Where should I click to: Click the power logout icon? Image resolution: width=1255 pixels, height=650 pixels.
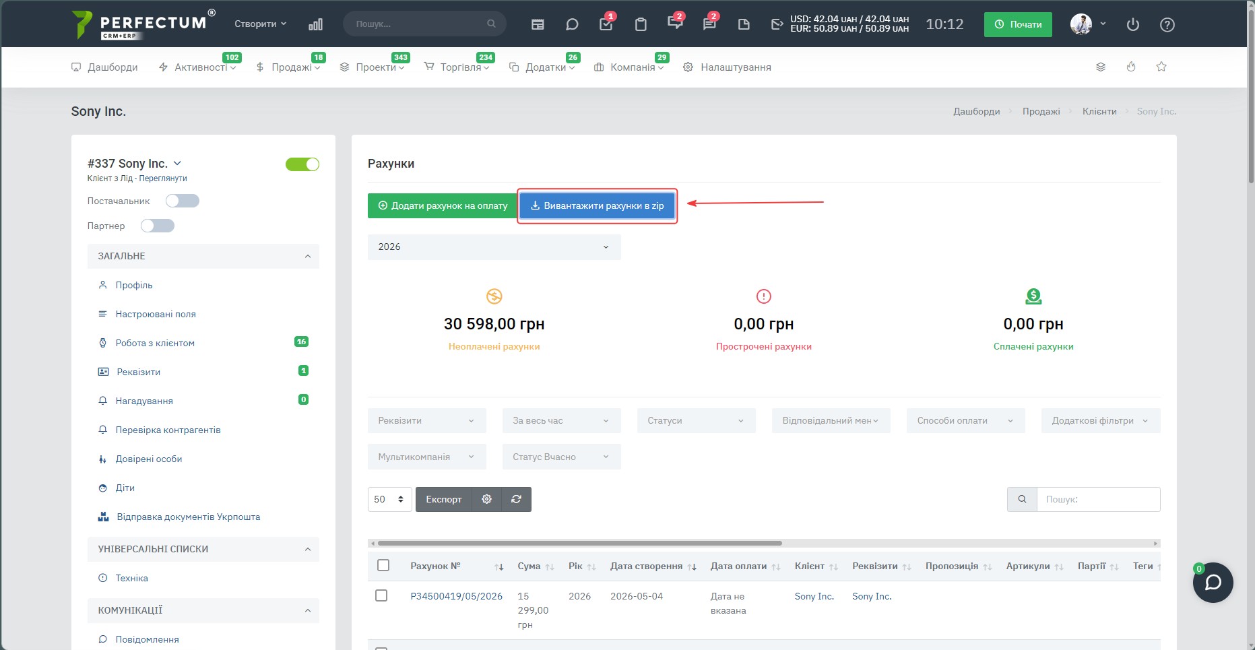1133,24
